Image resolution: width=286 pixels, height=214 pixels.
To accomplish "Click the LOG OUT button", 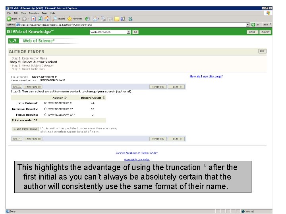I will (265, 32).
